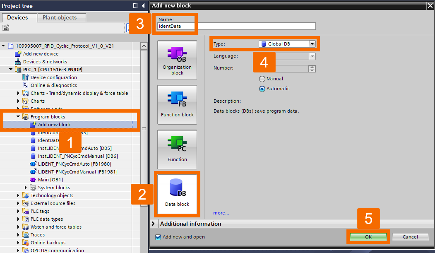Viewport: 435px width, 253px height.
Task: Collapse the Project tree panel arrow
Action: coord(143,5)
